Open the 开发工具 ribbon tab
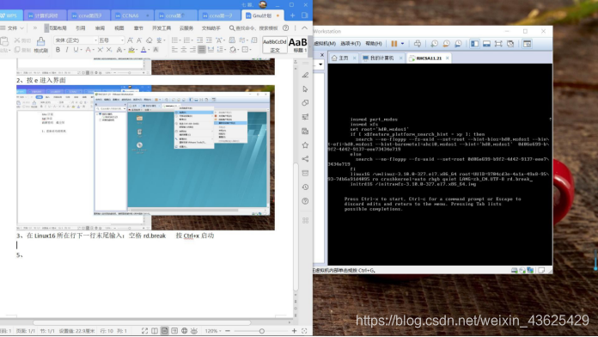 (162, 28)
